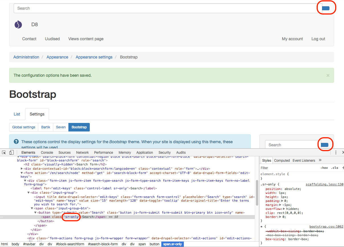Open the Network panel tab
This screenshot has width=344, height=247.
pyautogui.click(x=82, y=152)
